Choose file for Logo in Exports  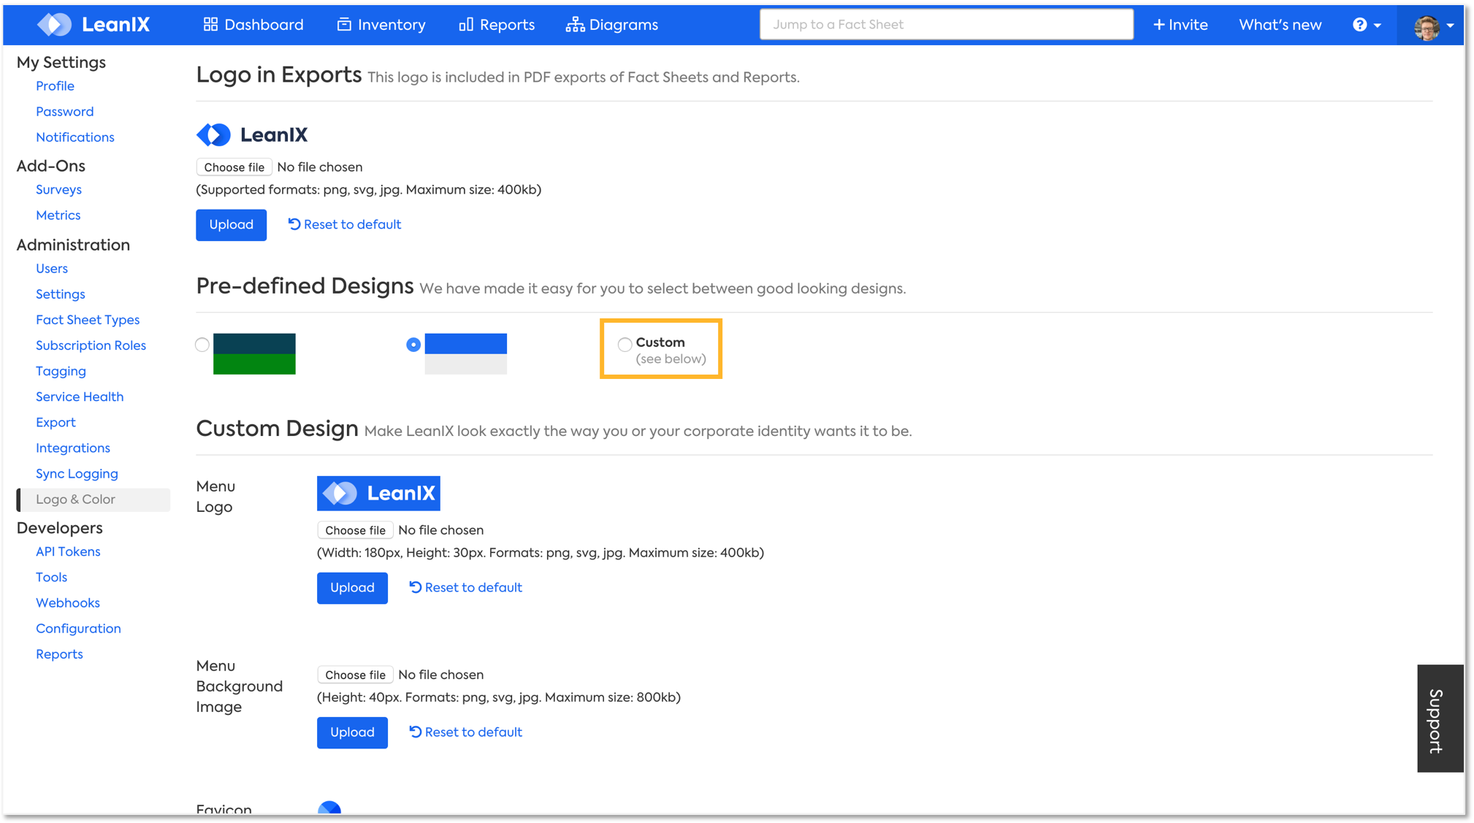234,167
